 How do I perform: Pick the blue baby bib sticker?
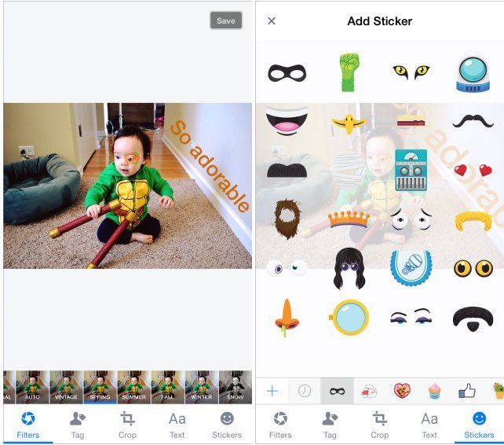click(411, 268)
